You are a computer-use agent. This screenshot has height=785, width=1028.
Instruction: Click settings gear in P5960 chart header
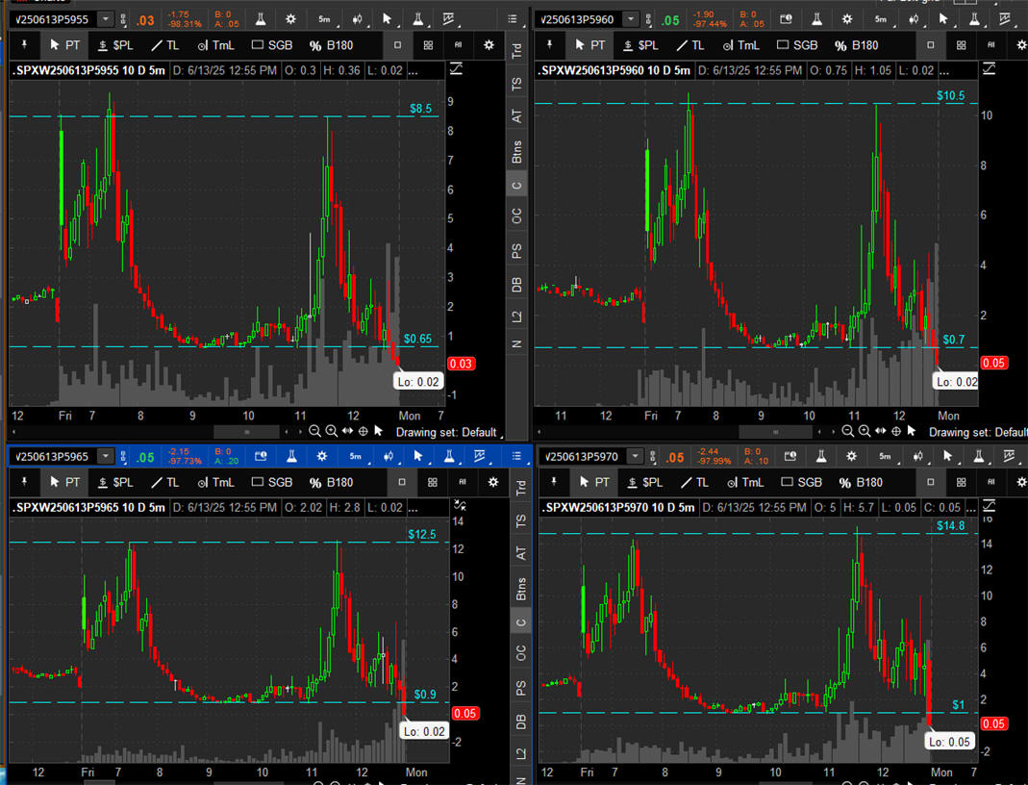(847, 19)
